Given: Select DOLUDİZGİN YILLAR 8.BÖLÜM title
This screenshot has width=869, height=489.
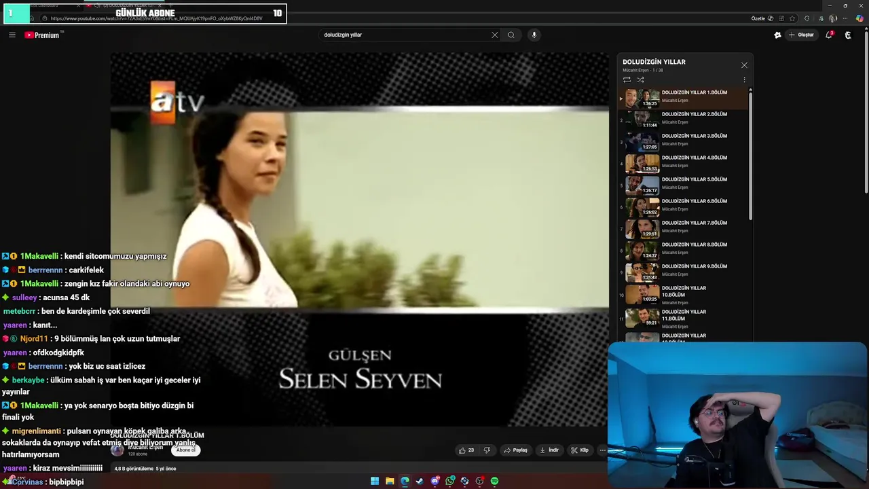Looking at the screenshot, I should coord(694,244).
